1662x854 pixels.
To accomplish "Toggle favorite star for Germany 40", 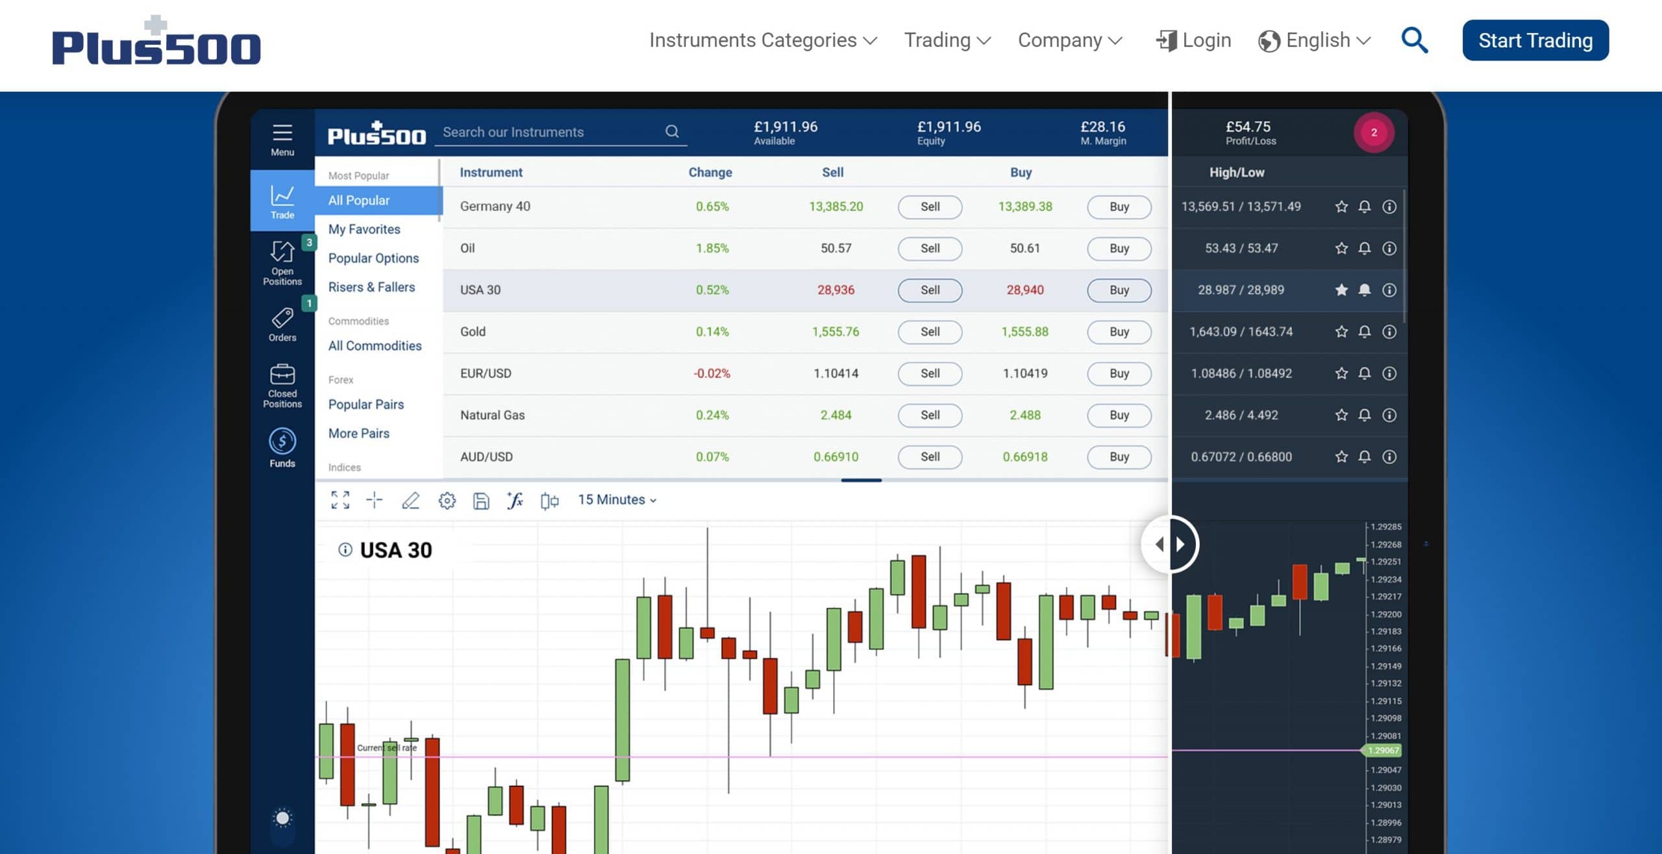I will click(x=1341, y=207).
